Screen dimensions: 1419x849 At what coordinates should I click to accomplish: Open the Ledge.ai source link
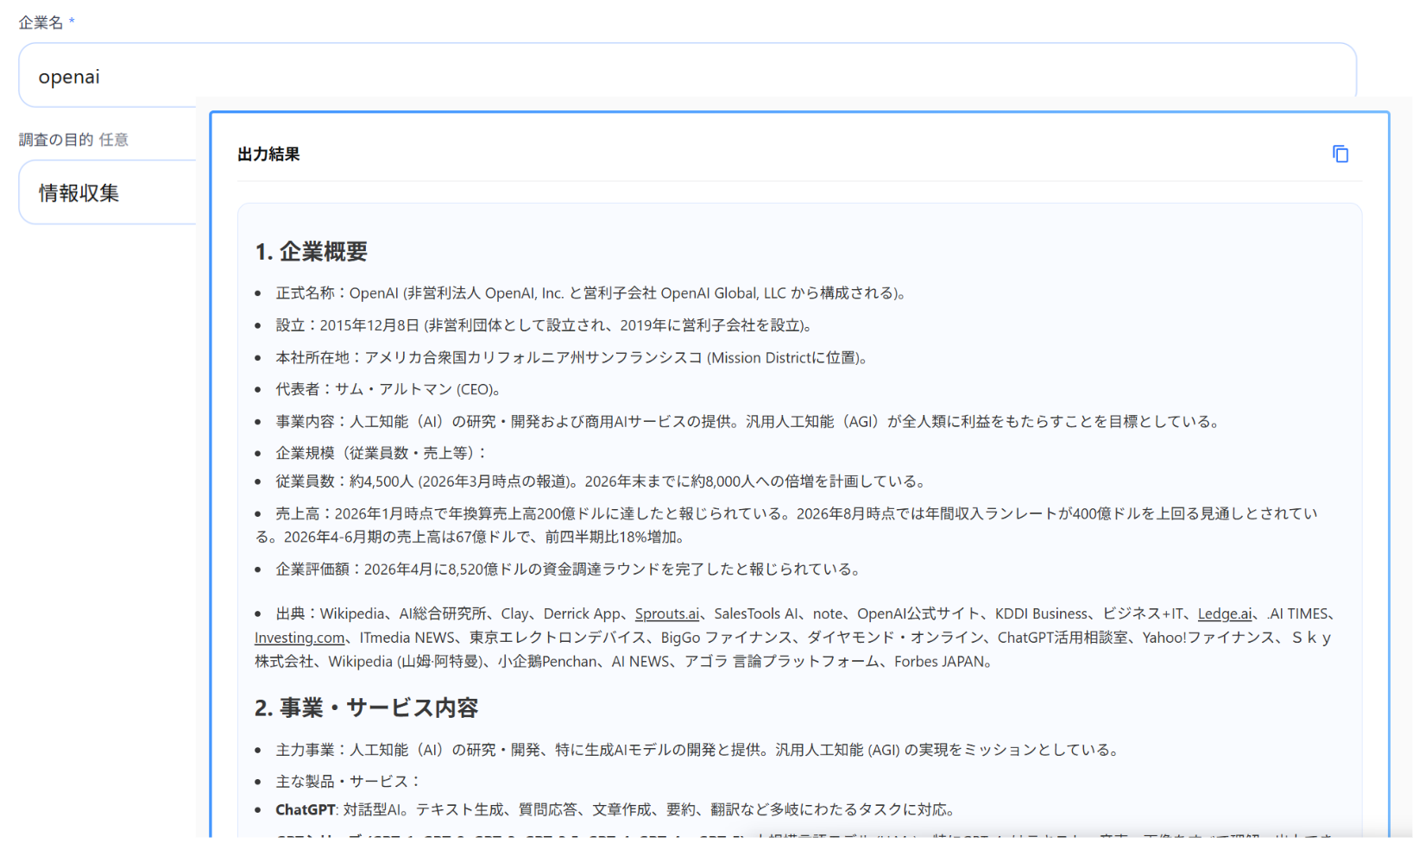tap(1224, 613)
